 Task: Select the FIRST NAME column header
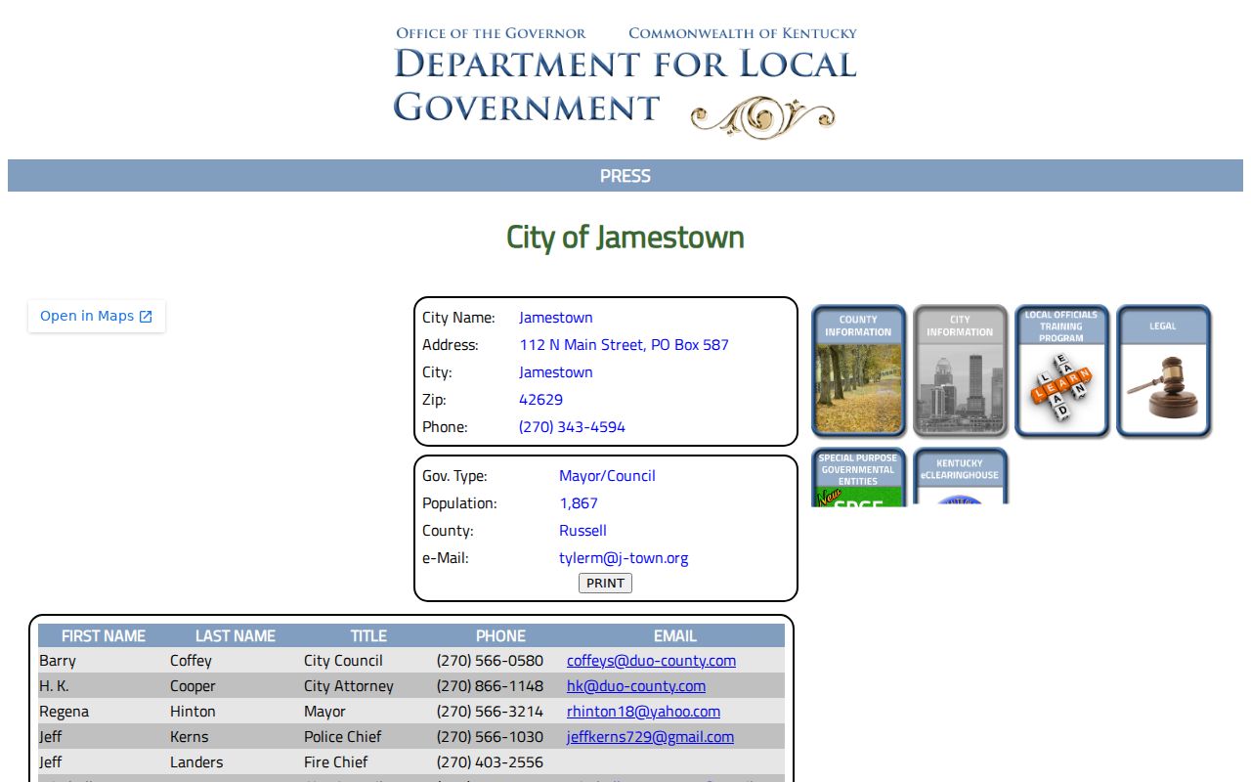point(104,635)
